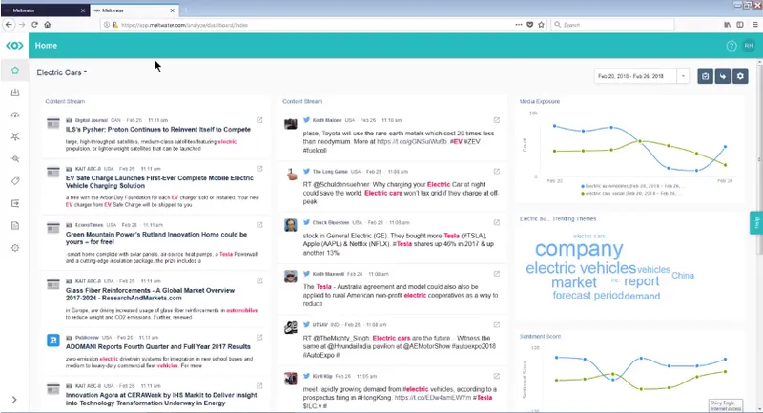The width and height of the screenshot is (763, 413).
Task: Click the browser home button
Action: 47,25
